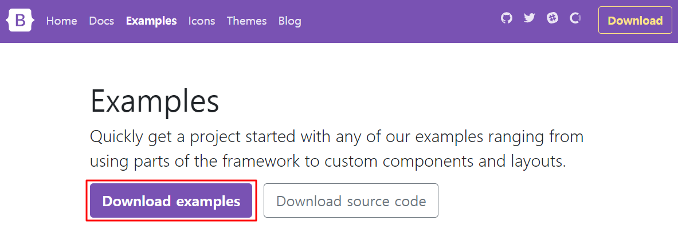This screenshot has width=678, height=236.
Task: Open the Slack icon link
Action: (x=552, y=18)
